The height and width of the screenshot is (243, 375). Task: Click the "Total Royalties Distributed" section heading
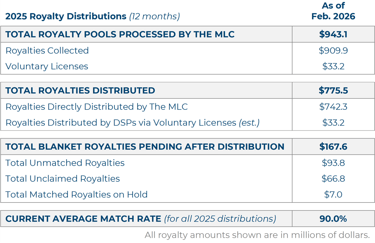(80, 90)
